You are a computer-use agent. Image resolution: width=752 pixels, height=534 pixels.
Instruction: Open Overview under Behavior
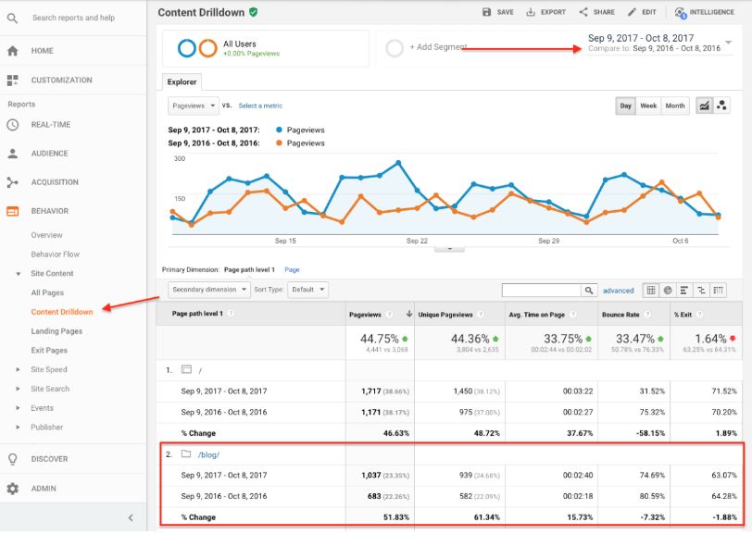tap(46, 235)
